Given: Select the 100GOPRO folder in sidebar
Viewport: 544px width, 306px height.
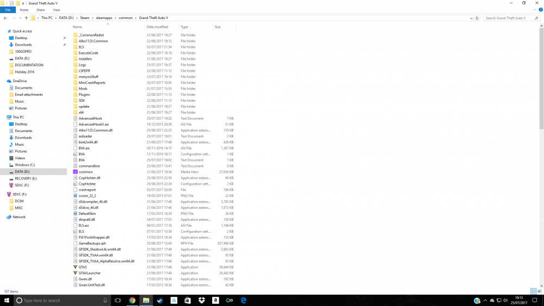Looking at the screenshot, I should pos(23,51).
